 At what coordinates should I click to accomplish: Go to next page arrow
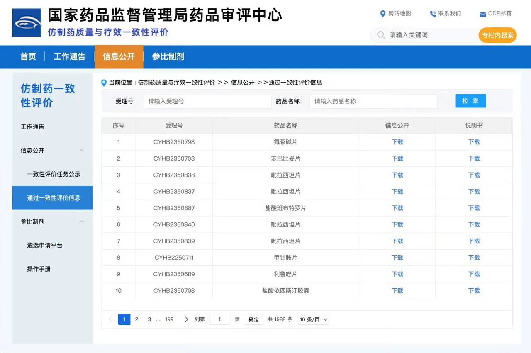186,319
